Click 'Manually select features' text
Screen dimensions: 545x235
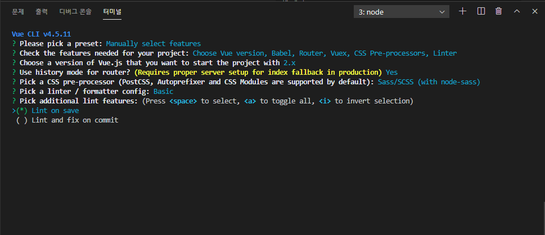[154, 44]
